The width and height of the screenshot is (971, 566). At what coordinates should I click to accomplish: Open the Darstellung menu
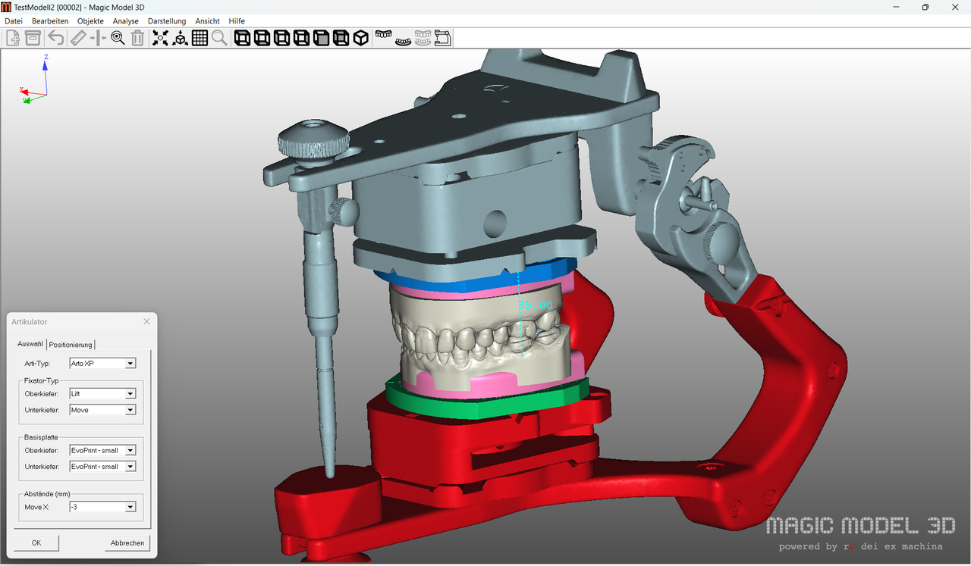tap(167, 21)
